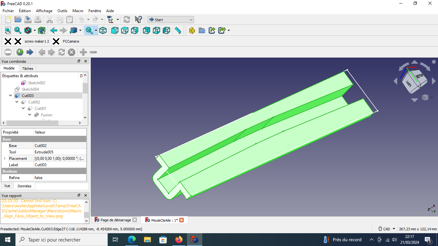
Task: Open the Link actions dropdown arrow
Action: tap(229, 30)
